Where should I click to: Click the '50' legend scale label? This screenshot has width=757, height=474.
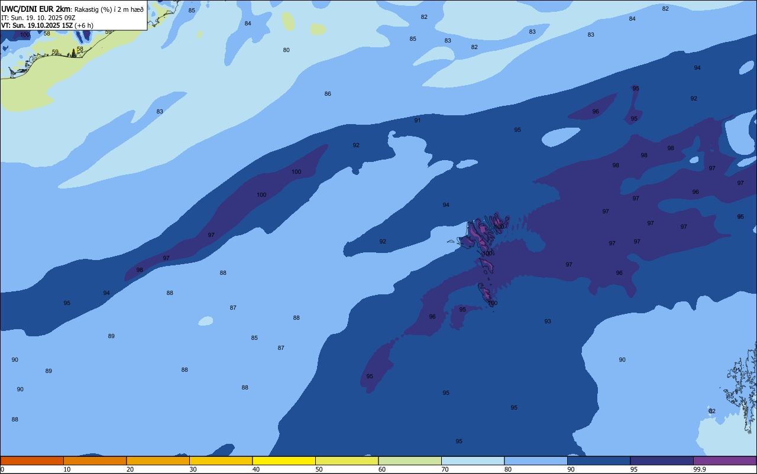click(x=319, y=469)
